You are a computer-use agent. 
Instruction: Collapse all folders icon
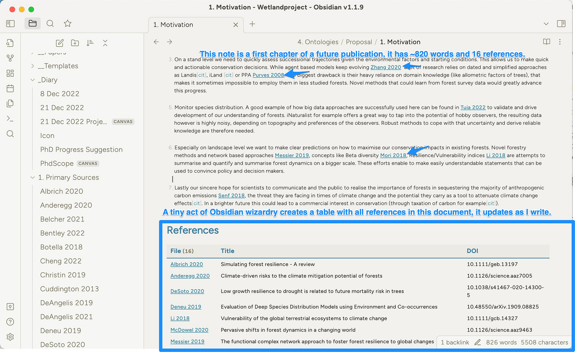click(x=105, y=43)
